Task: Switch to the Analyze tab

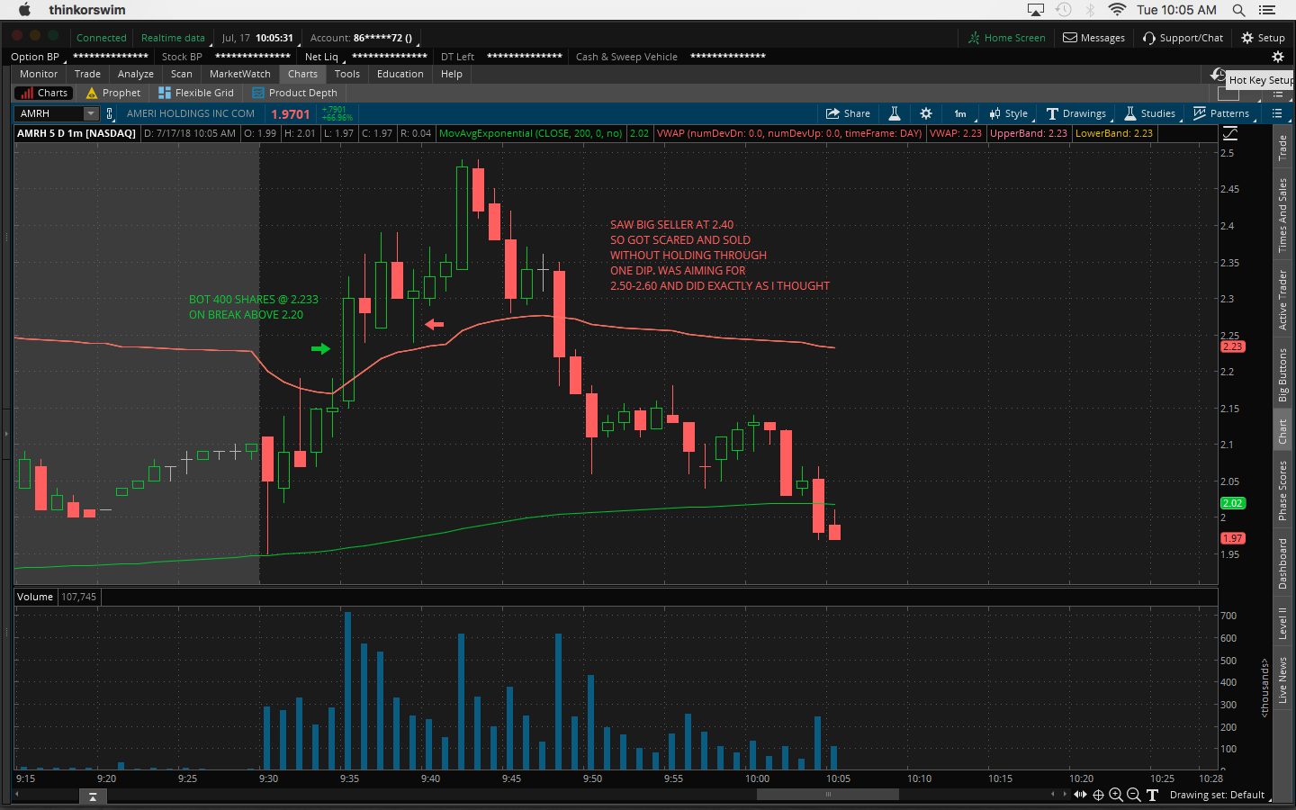Action: pyautogui.click(x=136, y=74)
